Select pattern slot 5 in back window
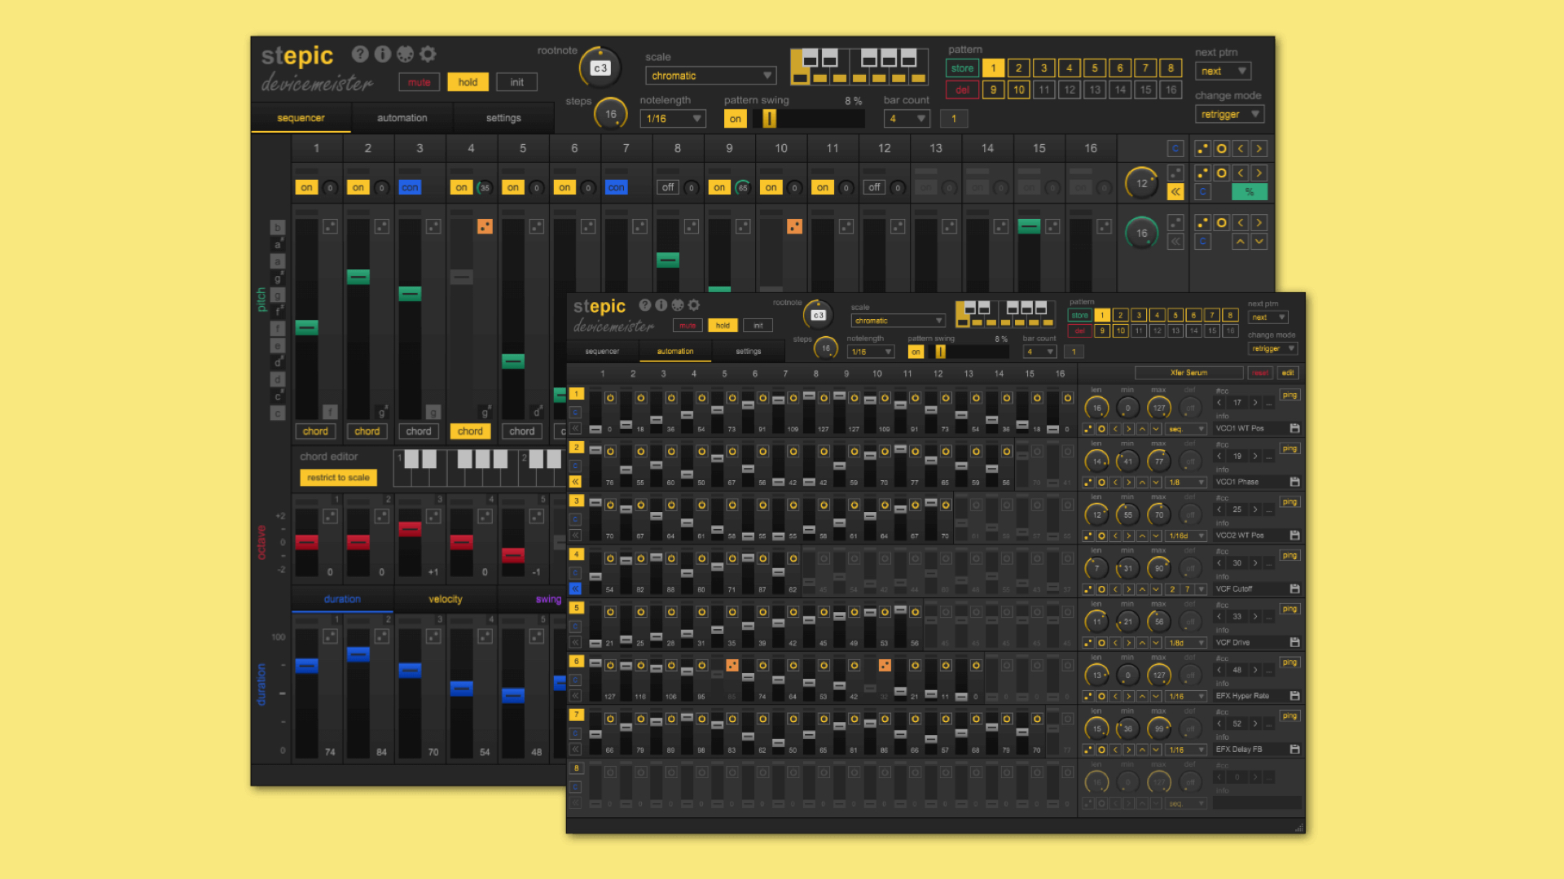1564x879 pixels. (1095, 68)
